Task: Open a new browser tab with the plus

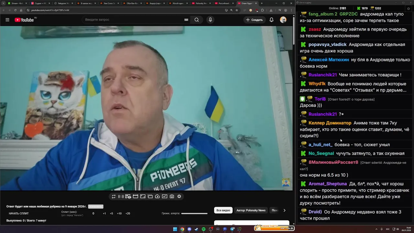Action: (262, 3)
